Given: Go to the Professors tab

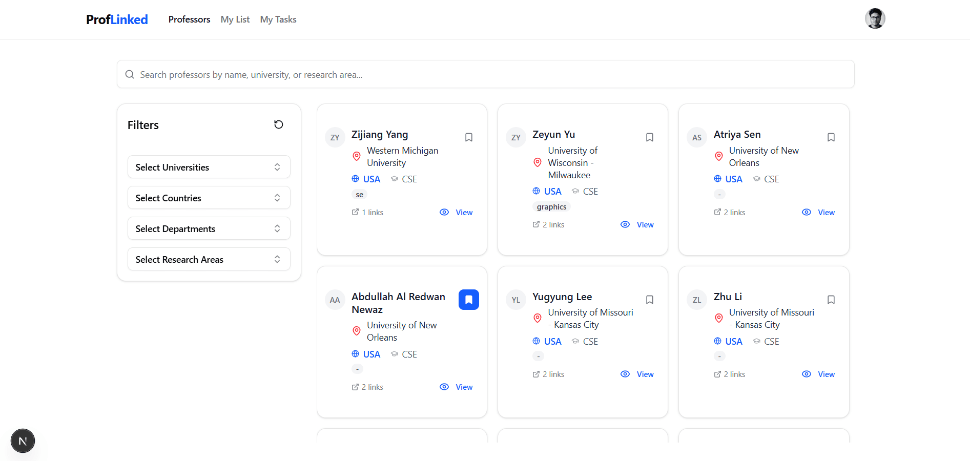Looking at the screenshot, I should click(189, 19).
